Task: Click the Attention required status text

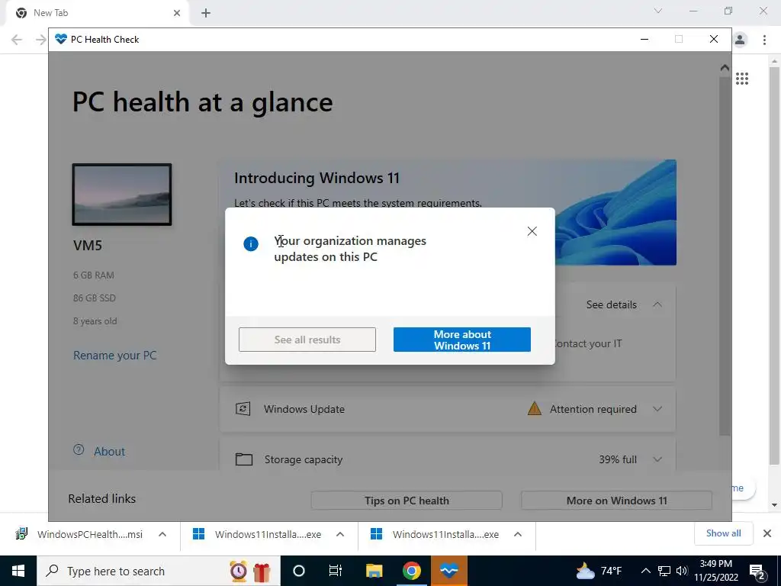Action: click(593, 409)
